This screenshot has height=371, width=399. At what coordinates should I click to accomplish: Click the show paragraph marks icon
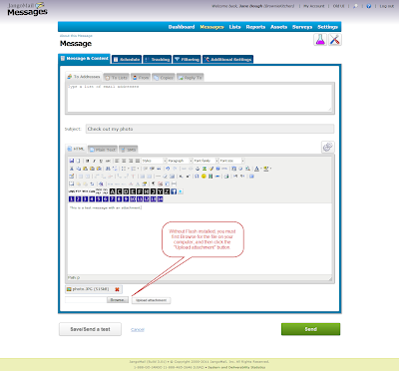click(154, 184)
